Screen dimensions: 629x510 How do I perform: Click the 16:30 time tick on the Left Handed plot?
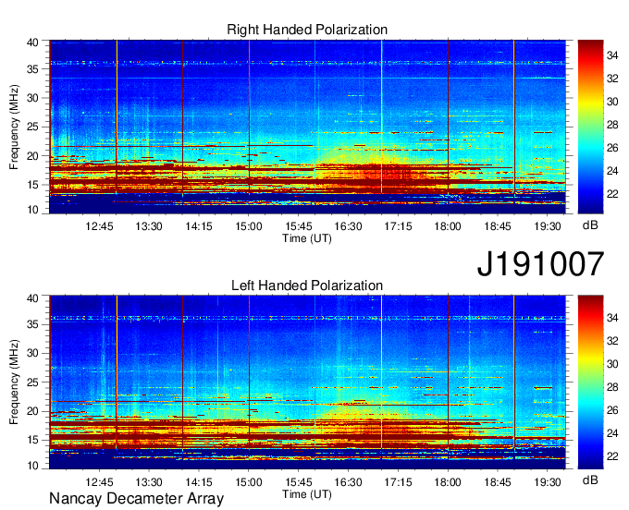pos(348,481)
